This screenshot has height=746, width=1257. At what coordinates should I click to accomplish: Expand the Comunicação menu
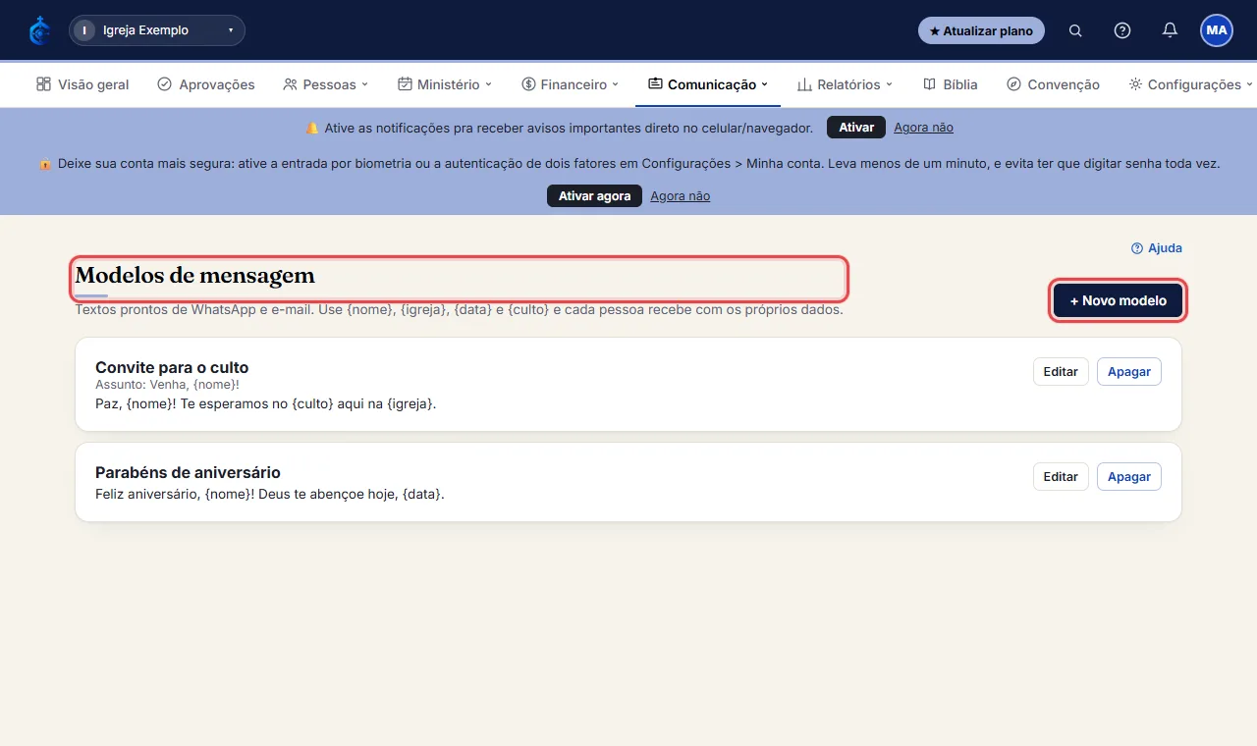pos(708,84)
